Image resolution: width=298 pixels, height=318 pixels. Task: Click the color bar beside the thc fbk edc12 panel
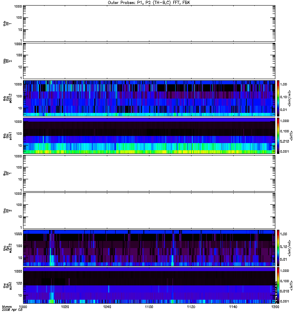pos(278,248)
